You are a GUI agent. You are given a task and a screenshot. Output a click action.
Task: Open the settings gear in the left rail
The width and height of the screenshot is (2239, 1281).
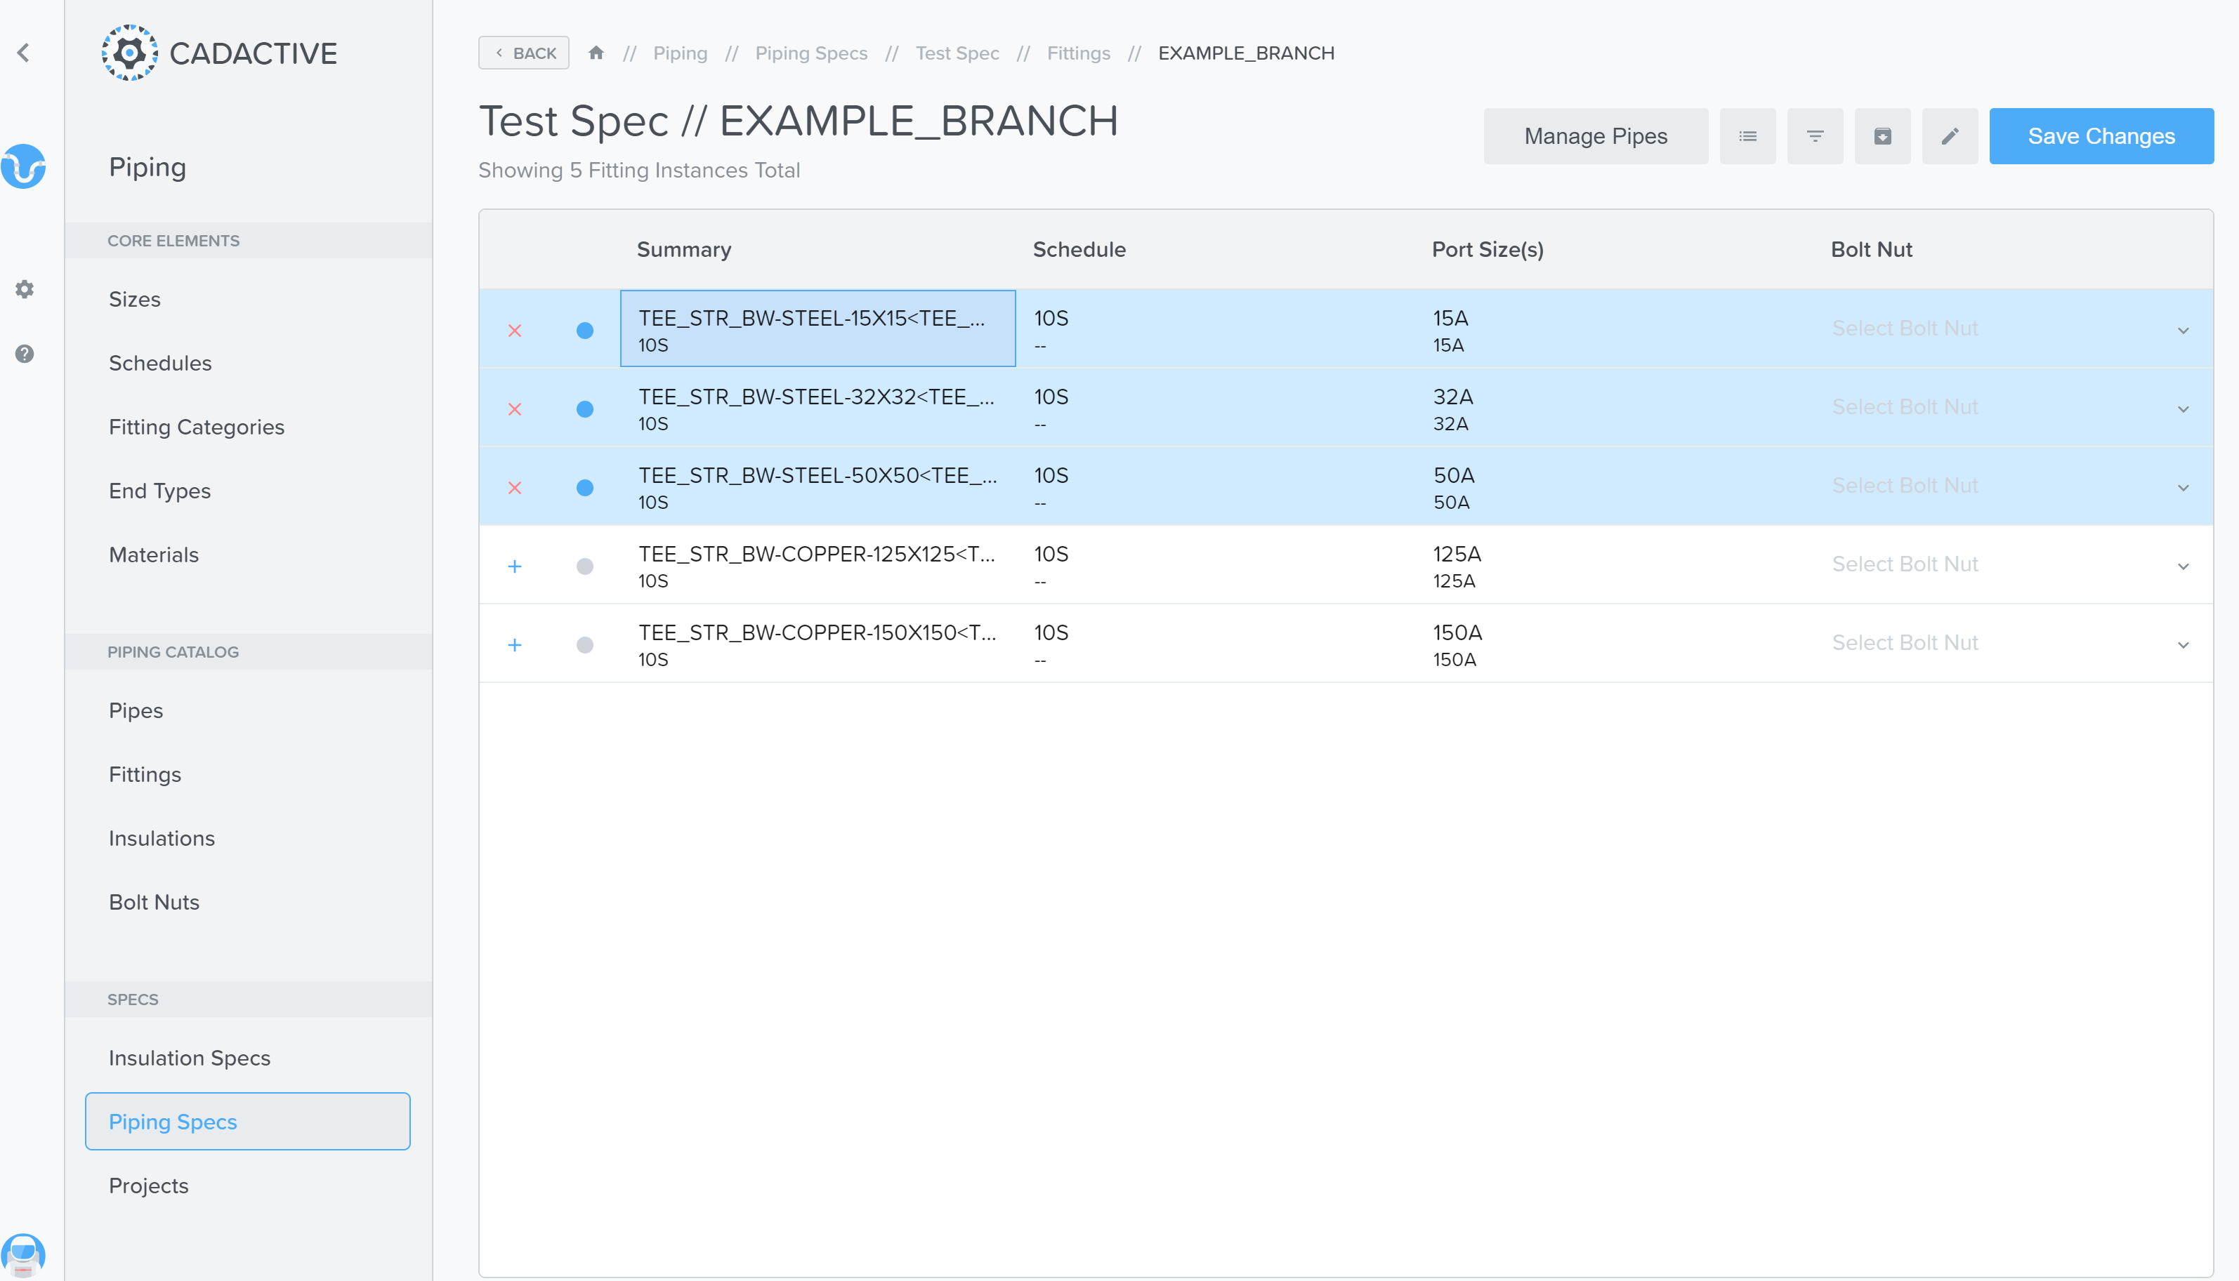(25, 289)
